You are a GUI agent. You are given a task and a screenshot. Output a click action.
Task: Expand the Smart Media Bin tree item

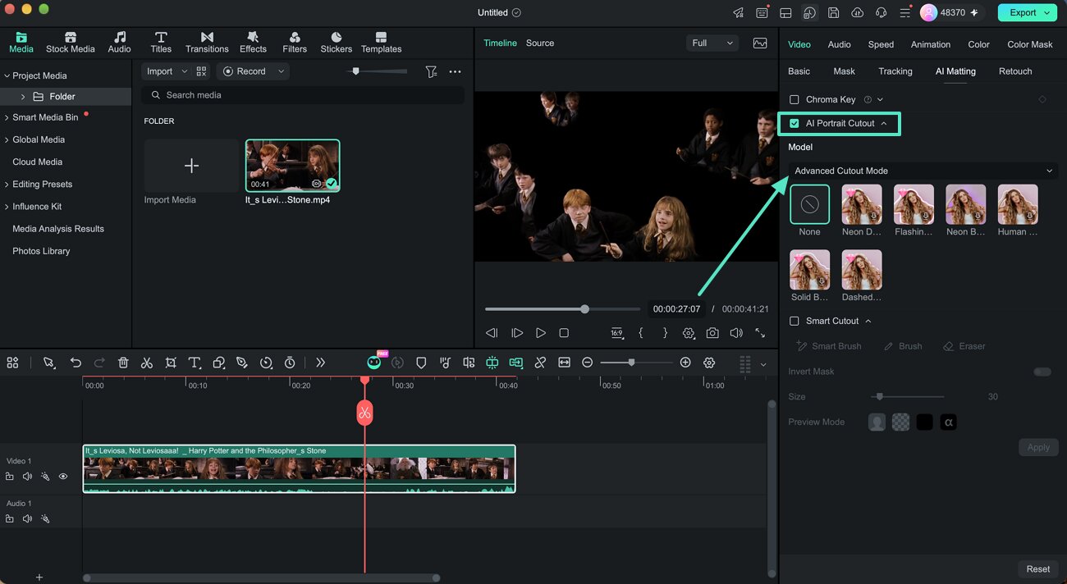coord(7,117)
